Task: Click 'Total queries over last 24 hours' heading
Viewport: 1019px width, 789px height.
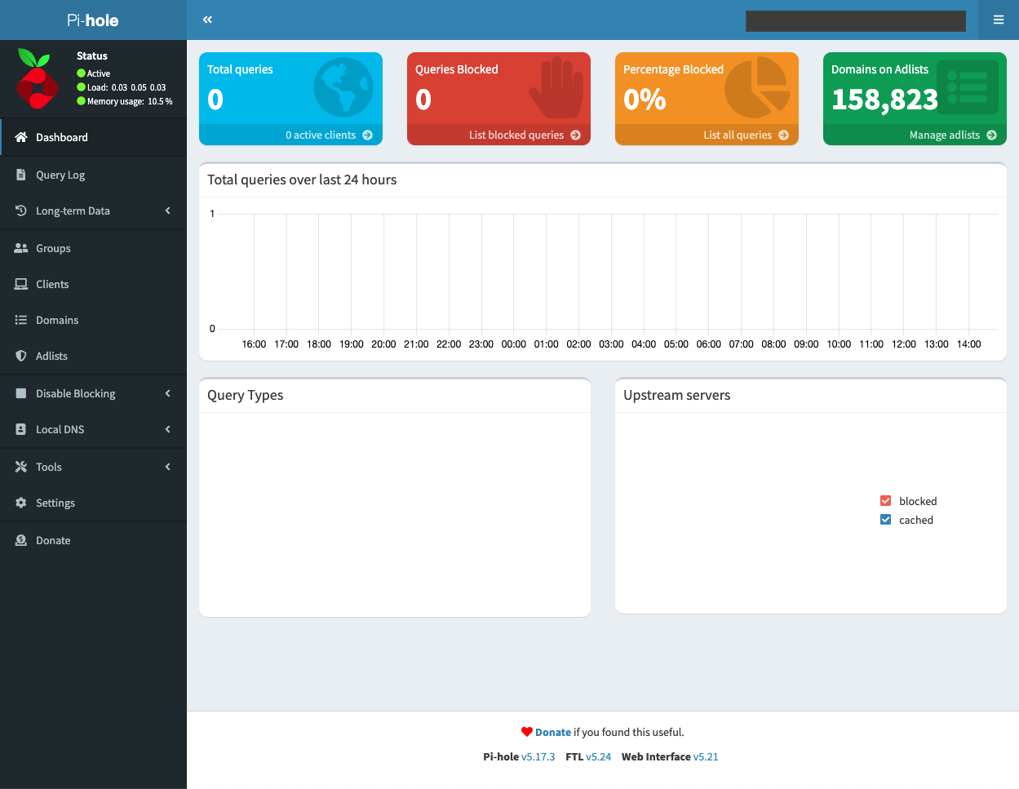Action: tap(302, 180)
